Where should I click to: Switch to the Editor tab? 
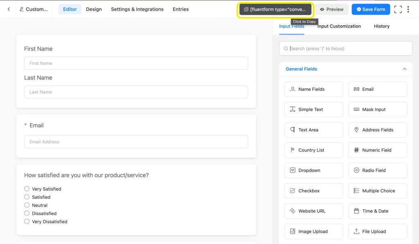70,9
